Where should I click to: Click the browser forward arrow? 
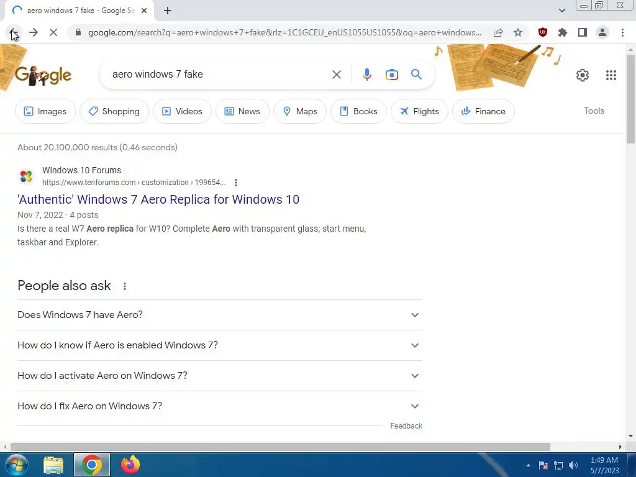[34, 32]
